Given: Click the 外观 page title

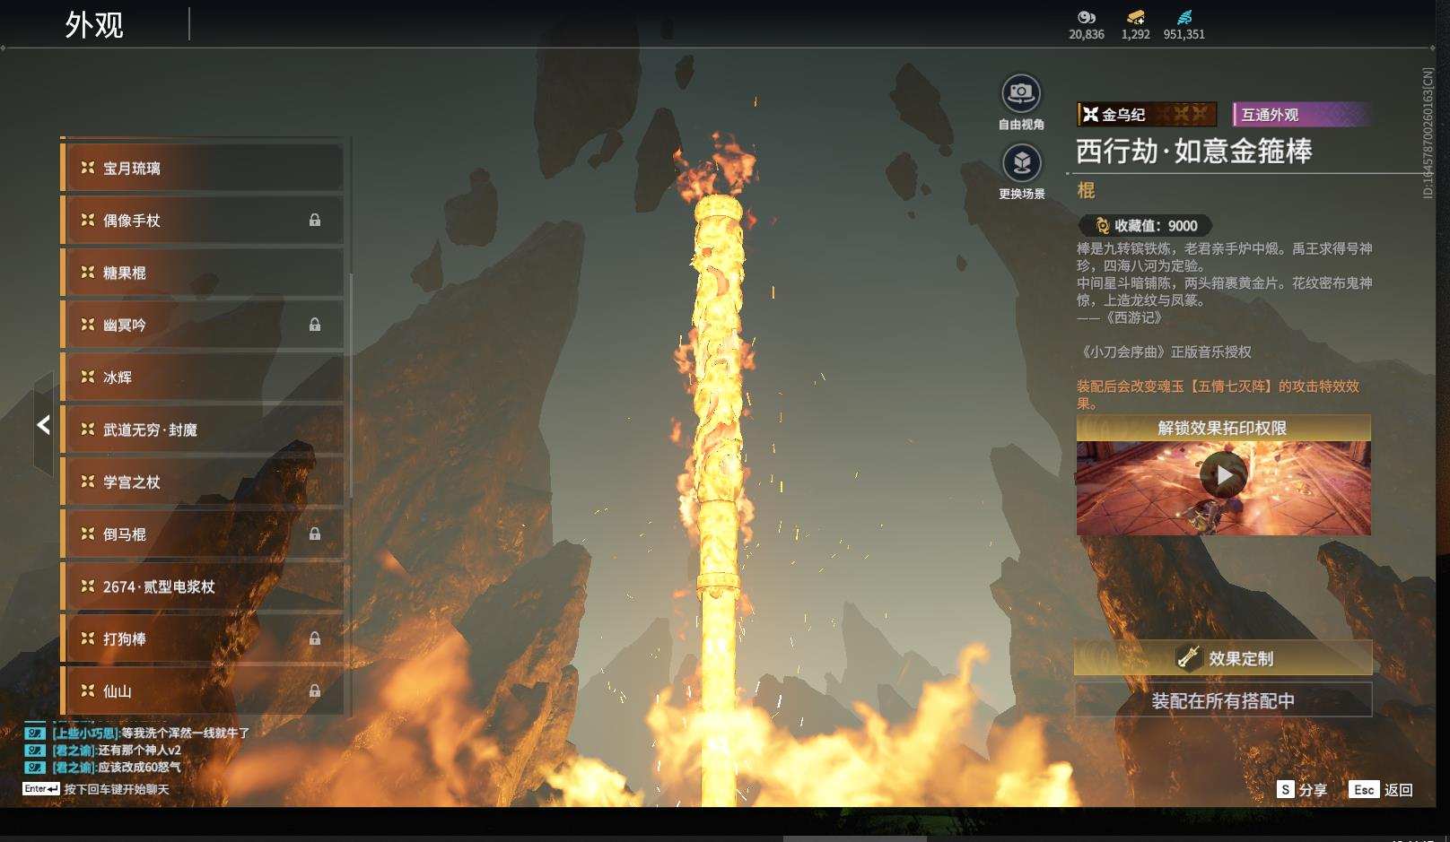Looking at the screenshot, I should click(x=94, y=24).
